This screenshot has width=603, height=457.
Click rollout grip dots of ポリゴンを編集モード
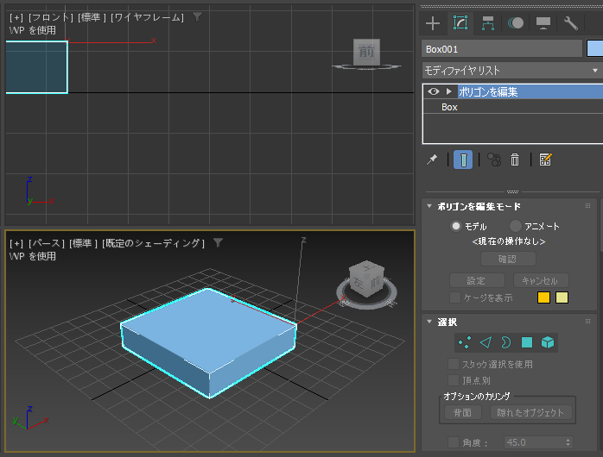point(587,206)
